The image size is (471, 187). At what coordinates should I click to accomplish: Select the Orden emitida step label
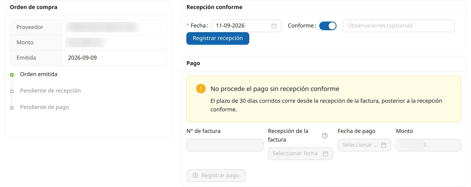[39, 74]
